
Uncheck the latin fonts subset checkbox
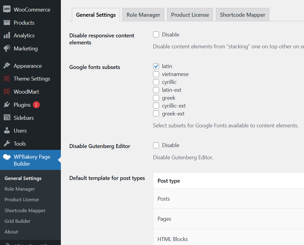tap(156, 66)
